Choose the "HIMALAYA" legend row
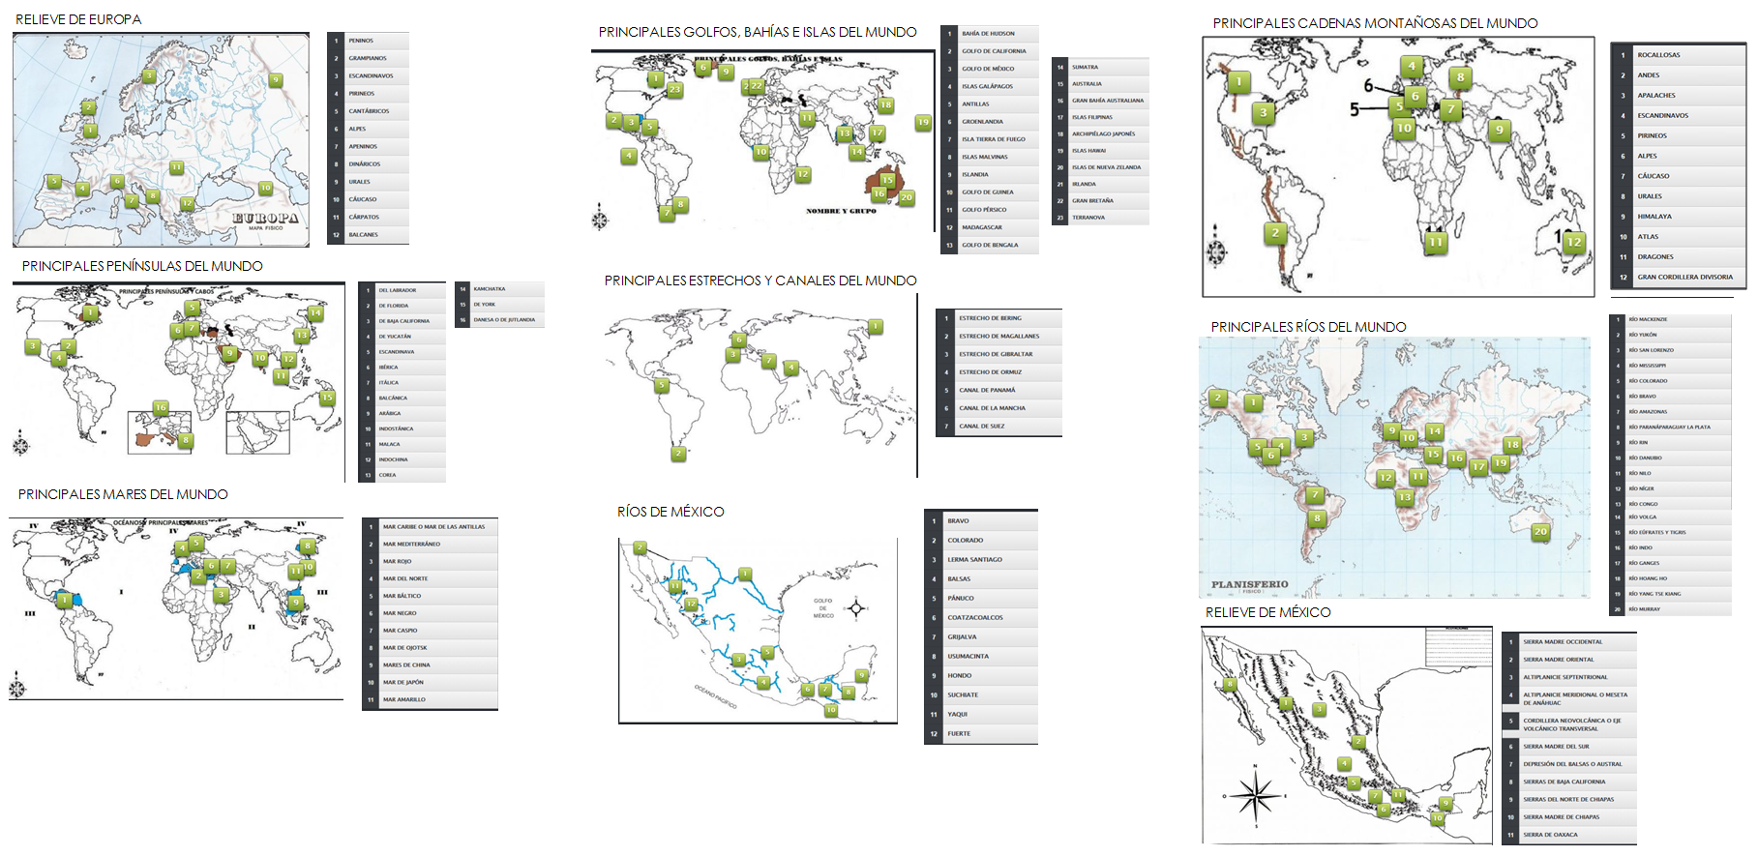Viewport: 1758px width, 856px height. (x=1678, y=217)
